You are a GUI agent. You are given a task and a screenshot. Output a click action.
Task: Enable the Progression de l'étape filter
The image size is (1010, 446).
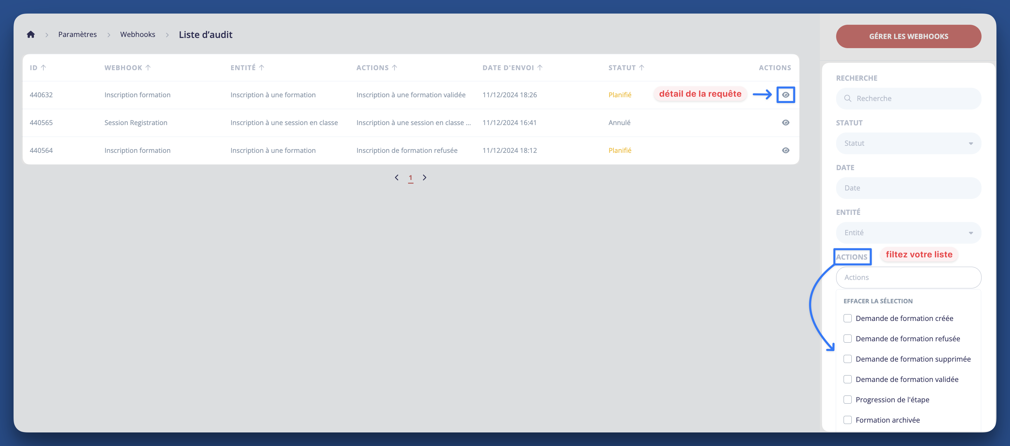tap(848, 399)
